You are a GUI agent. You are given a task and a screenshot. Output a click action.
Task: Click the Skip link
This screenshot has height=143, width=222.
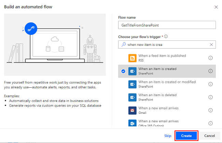pyautogui.click(x=168, y=136)
